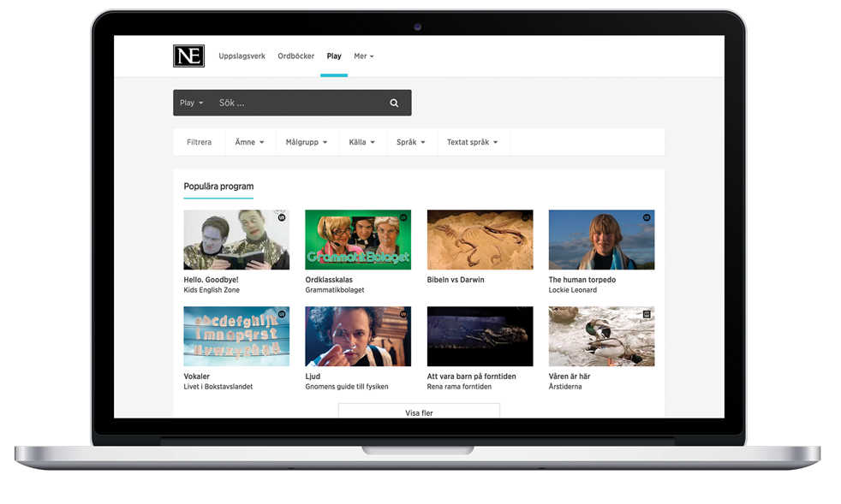Click the Visa fler button

pos(419,412)
